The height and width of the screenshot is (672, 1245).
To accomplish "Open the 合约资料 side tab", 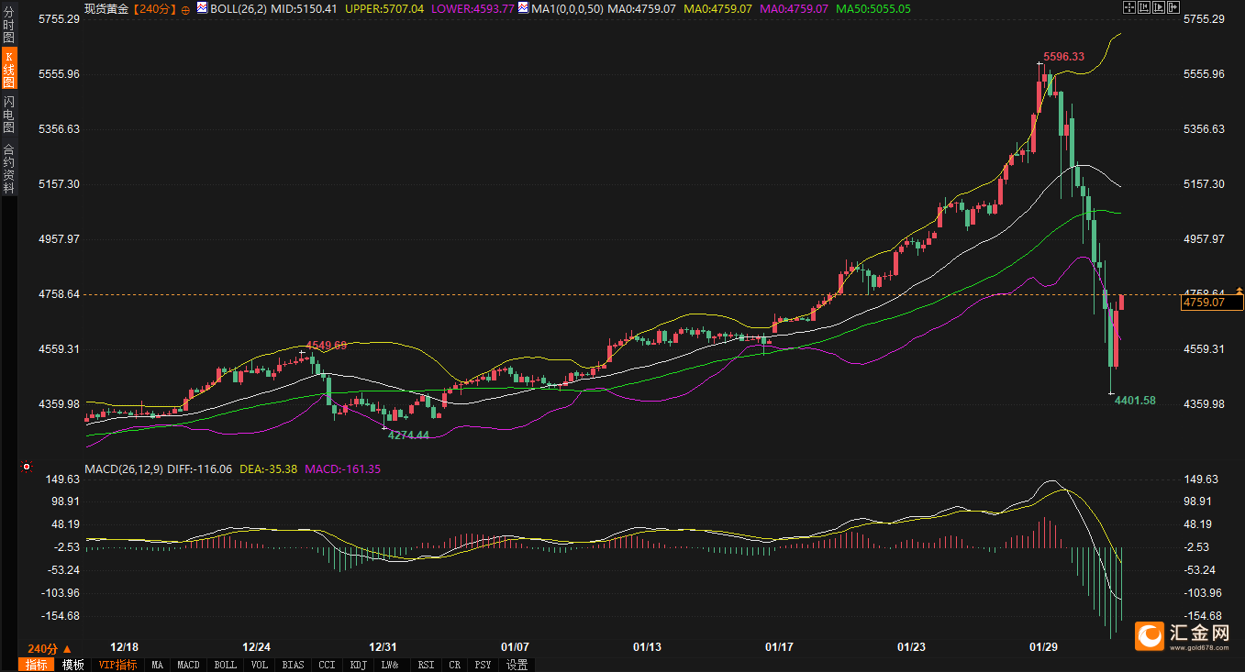I will tap(9, 169).
